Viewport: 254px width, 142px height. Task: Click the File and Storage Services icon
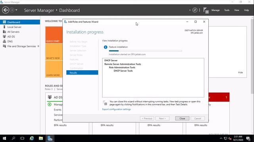(4, 46)
